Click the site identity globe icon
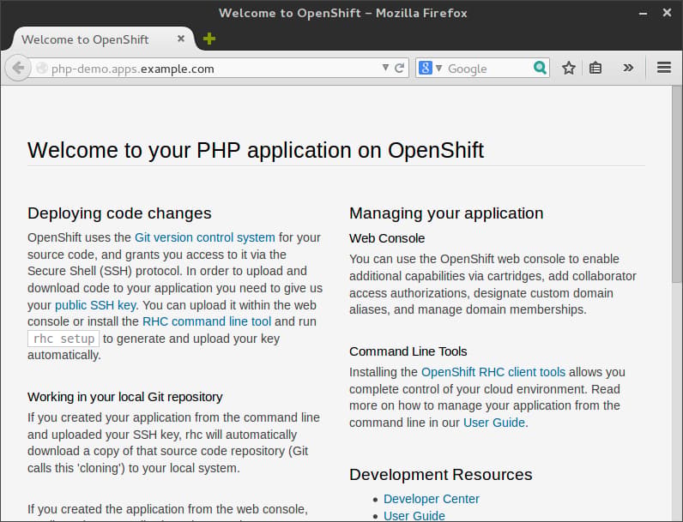683x522 pixels. point(42,69)
